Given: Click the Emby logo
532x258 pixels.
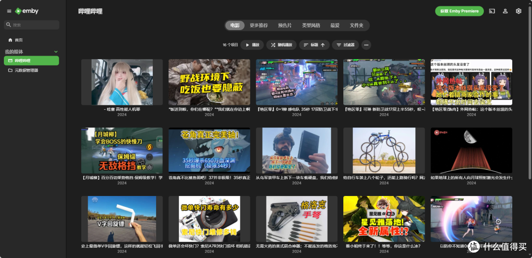Looking at the screenshot, I should pyautogui.click(x=27, y=11).
